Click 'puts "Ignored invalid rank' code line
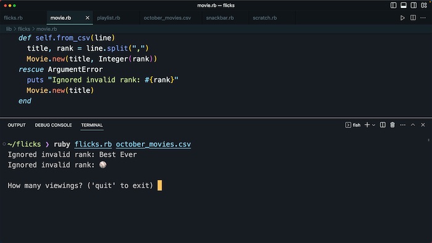This screenshot has height=243, width=432. point(102,80)
